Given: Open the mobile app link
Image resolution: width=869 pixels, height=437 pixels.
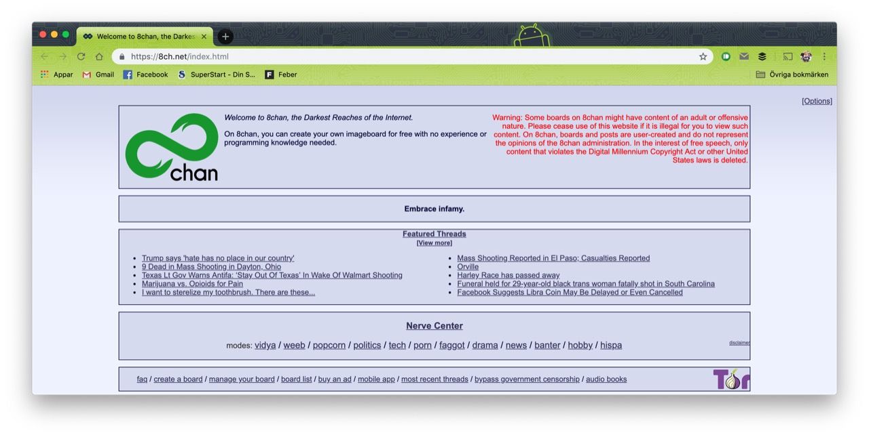Looking at the screenshot, I should 376,379.
